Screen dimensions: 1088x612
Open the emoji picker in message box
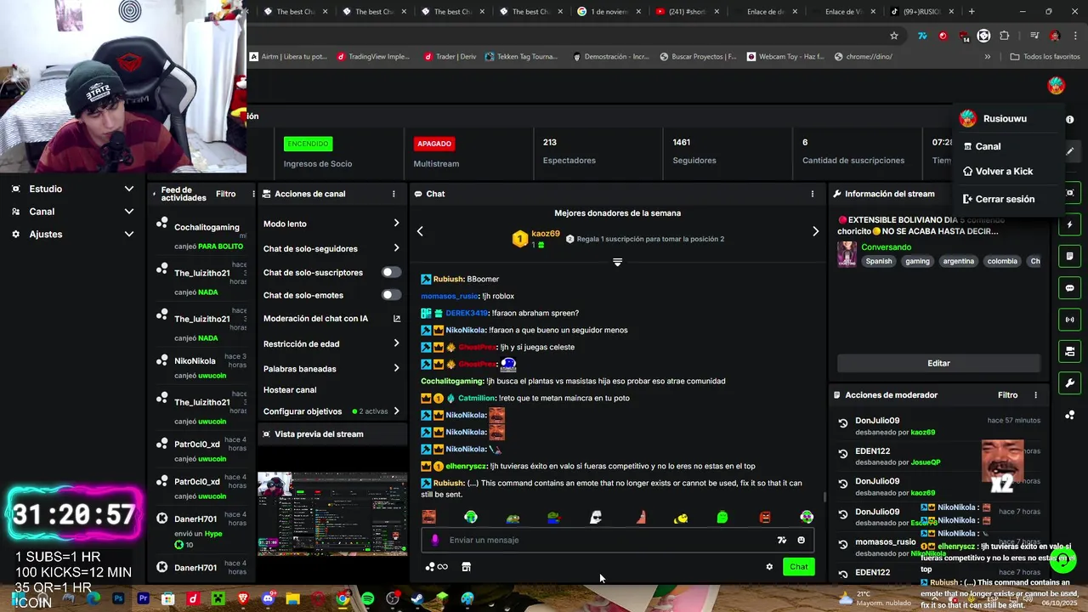[x=802, y=540]
